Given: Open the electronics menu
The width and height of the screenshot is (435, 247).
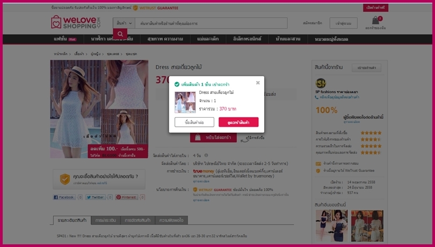Looking at the screenshot, I should pos(247,39).
